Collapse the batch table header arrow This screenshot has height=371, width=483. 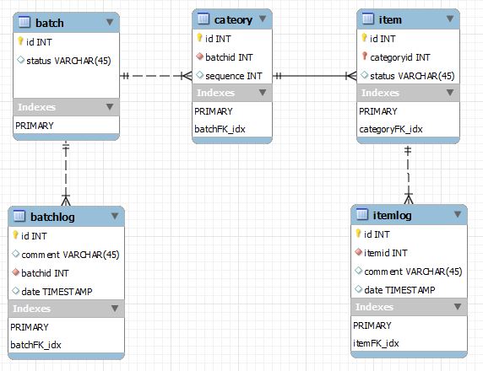coord(110,23)
